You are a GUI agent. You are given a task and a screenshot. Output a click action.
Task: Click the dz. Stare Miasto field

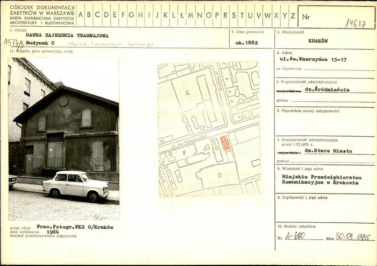click(328, 151)
